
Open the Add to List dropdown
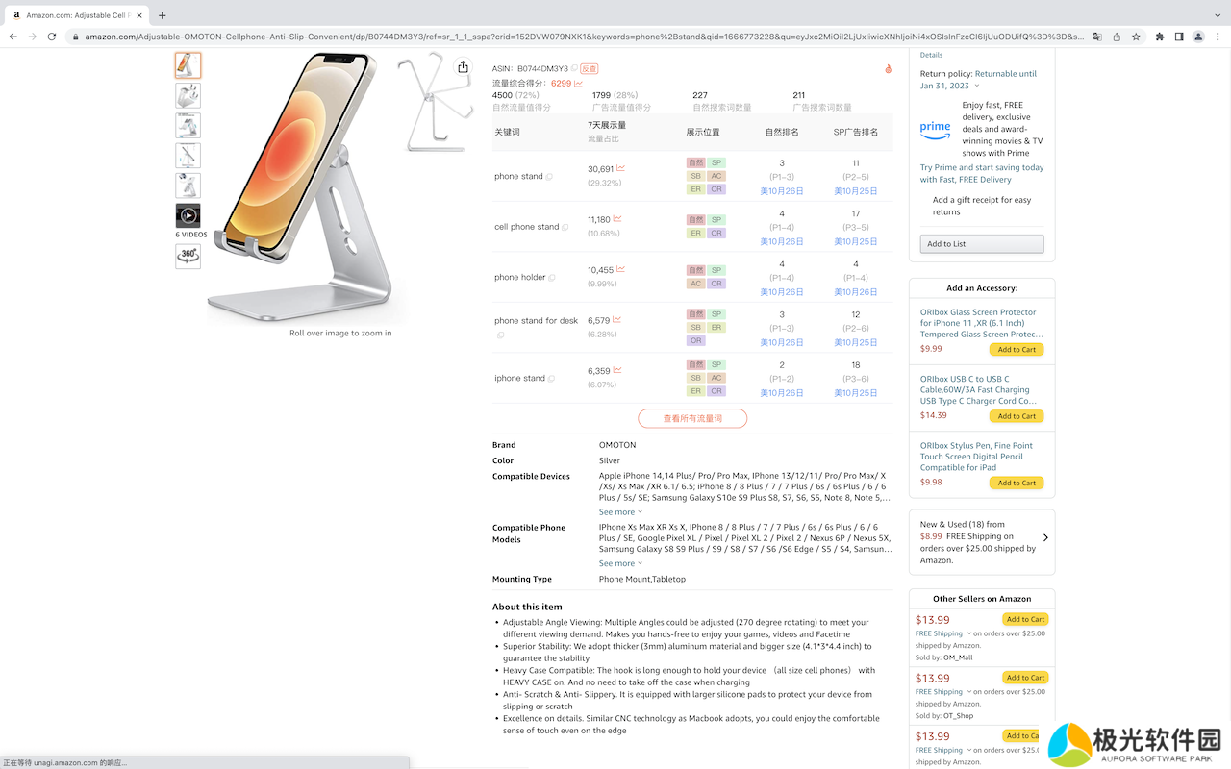981,244
